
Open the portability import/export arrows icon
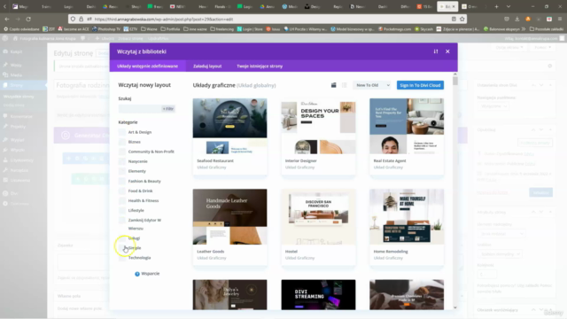pos(436,51)
